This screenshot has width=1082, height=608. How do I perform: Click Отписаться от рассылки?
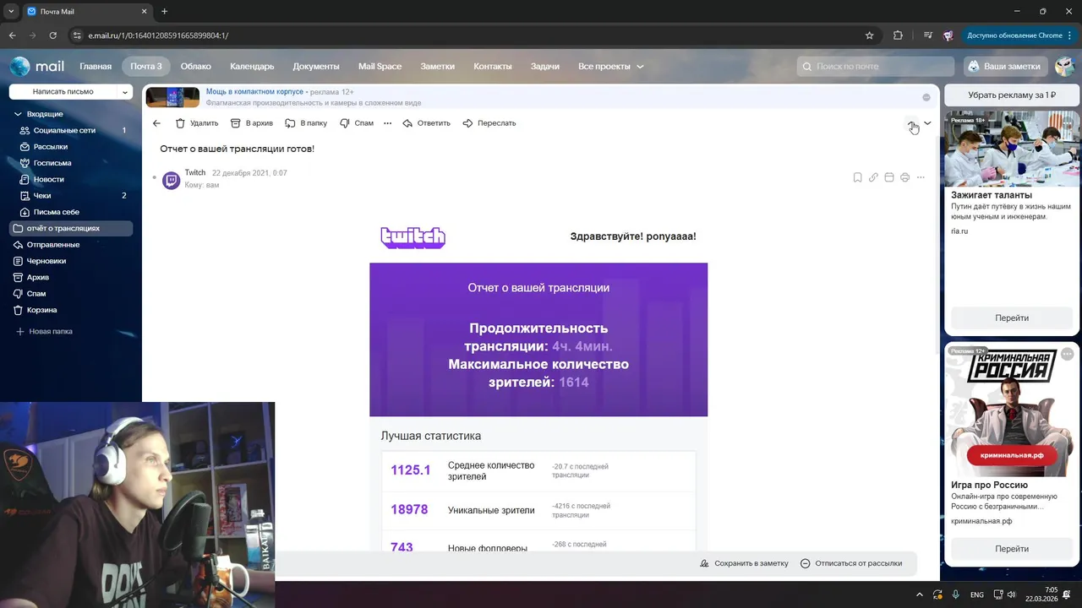(851, 563)
